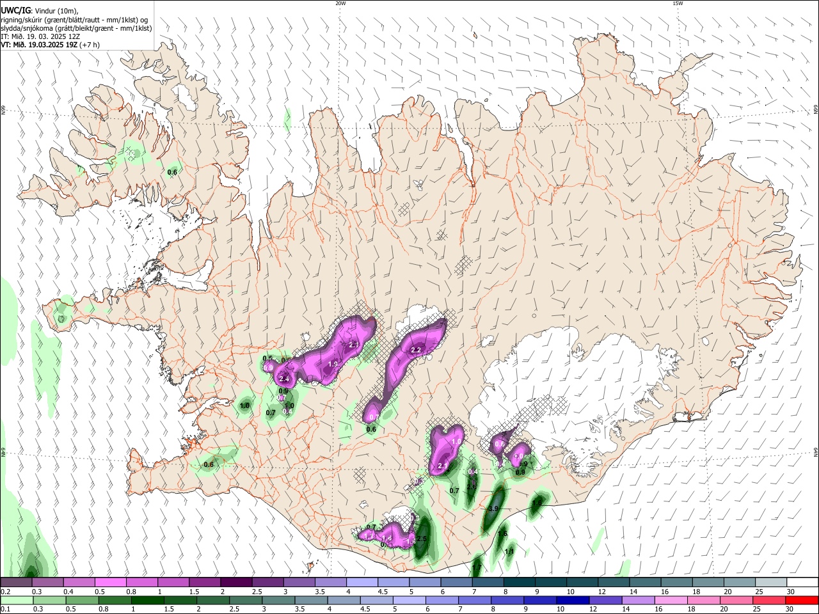
Task: Click the 'VT: Mið. 19.03.2025 19Z' line
Action: tap(39, 45)
